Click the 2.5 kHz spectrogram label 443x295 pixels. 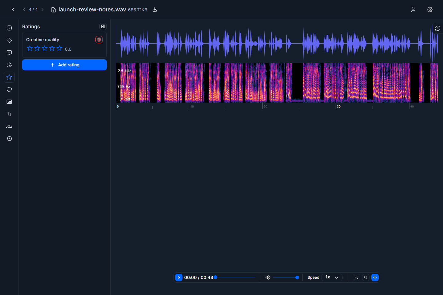tap(125, 71)
